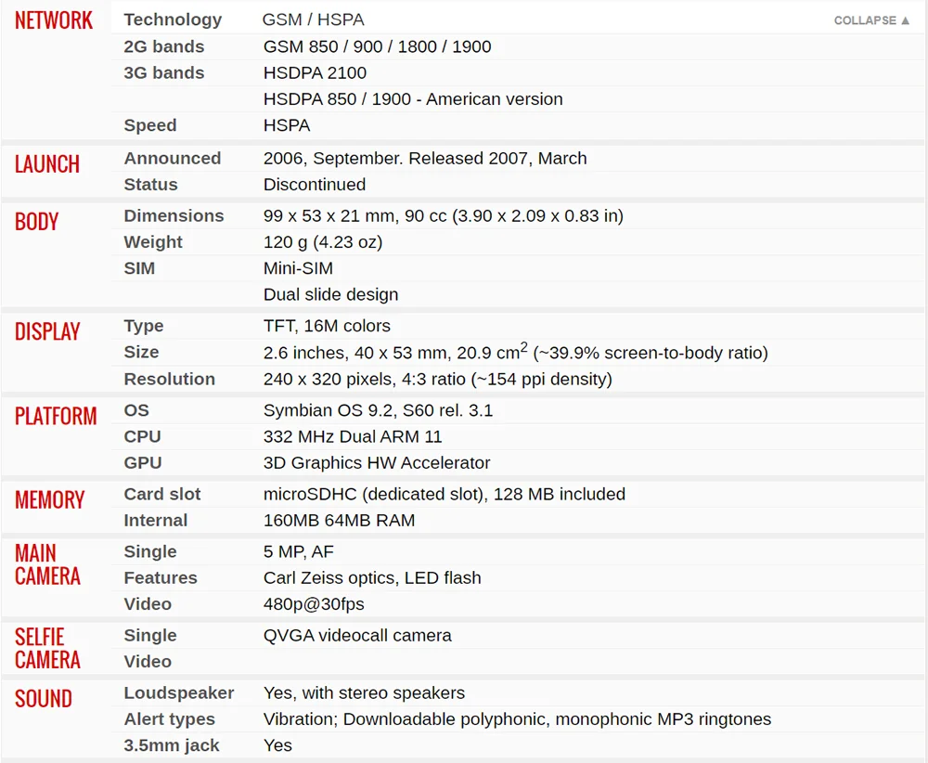Screen dimensions: 928x763
Task: Click the value GSM / HSPA
Action: point(313,19)
